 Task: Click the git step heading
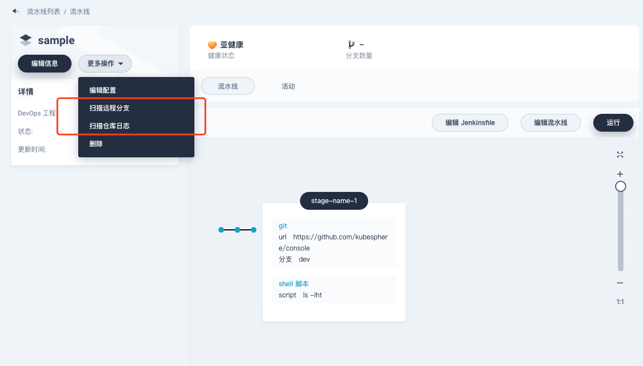tap(283, 225)
